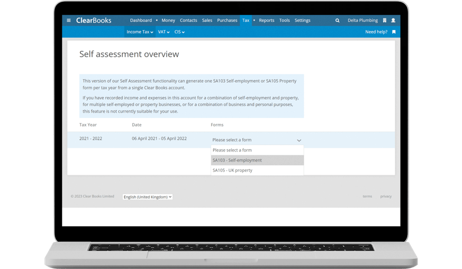This screenshot has height=269, width=462.
Task: Open the Contacts menu
Action: (188, 20)
